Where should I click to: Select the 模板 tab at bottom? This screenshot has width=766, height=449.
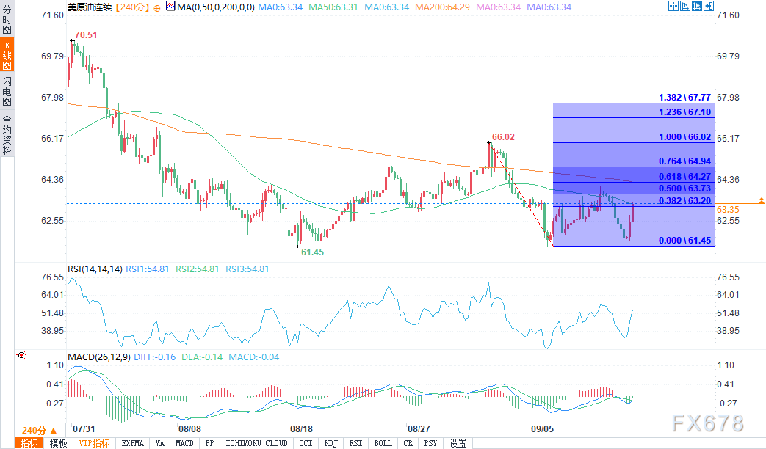click(58, 443)
